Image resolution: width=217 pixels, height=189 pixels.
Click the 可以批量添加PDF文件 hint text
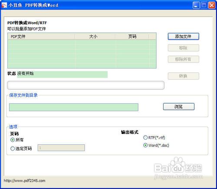point(26,29)
